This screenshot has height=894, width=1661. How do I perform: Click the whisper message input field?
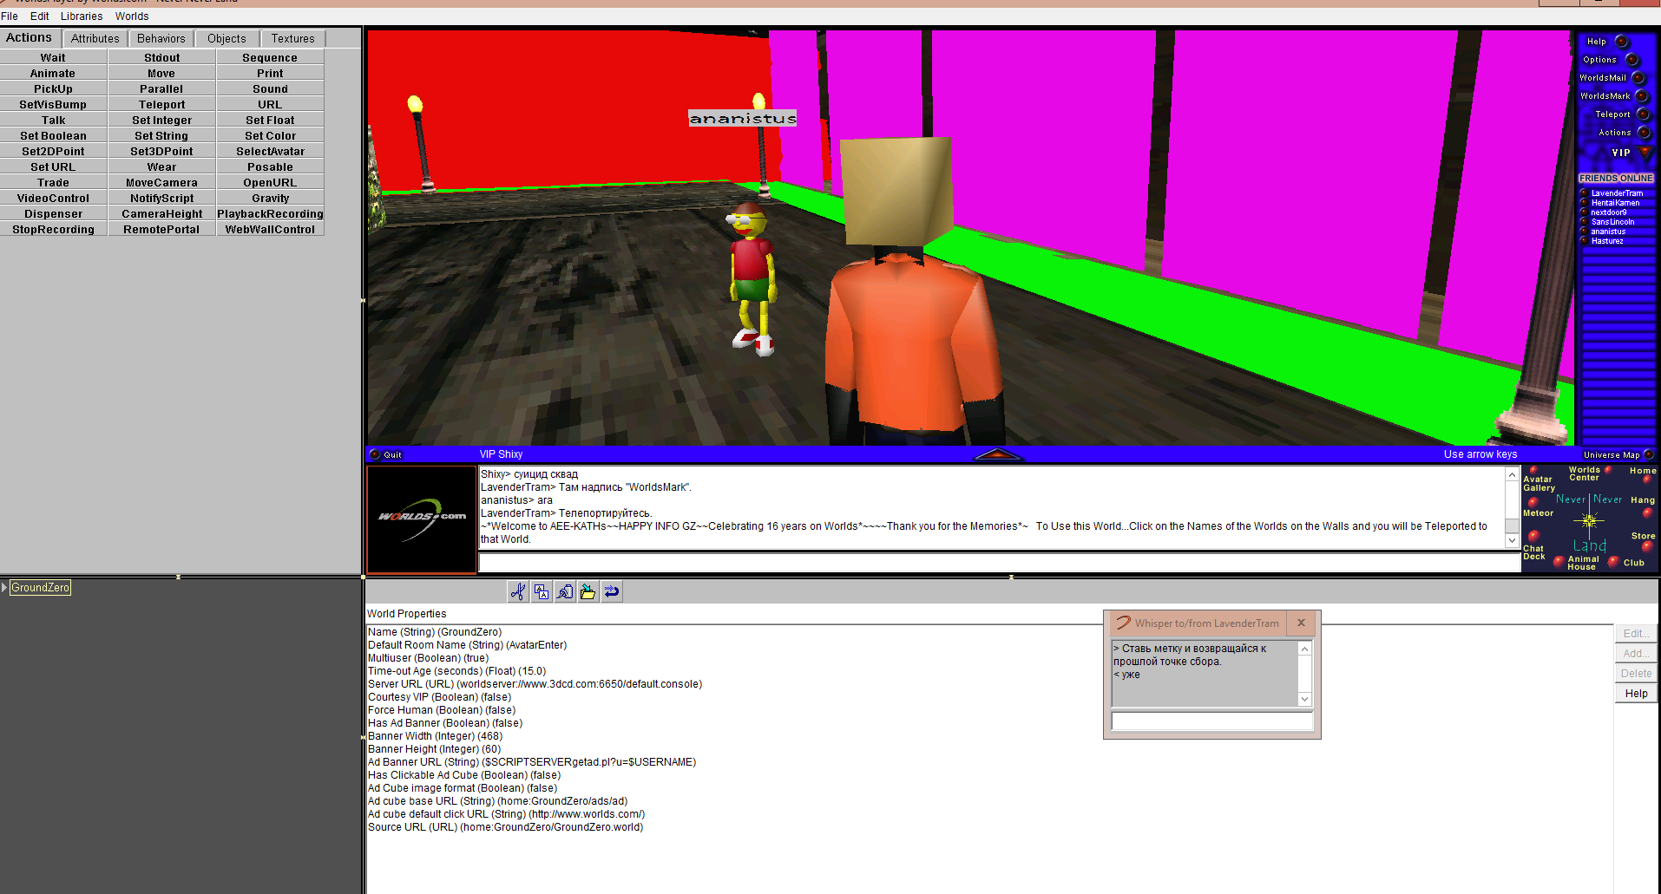1212,721
